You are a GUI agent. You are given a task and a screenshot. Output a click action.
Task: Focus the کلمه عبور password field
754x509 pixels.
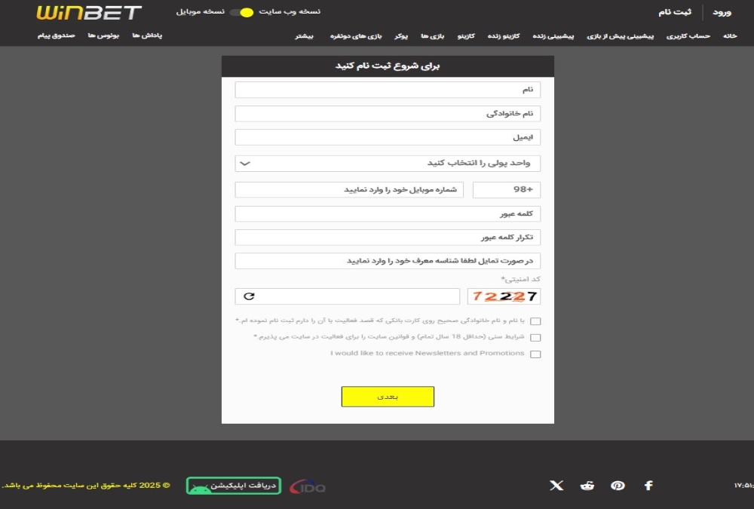[388, 213]
